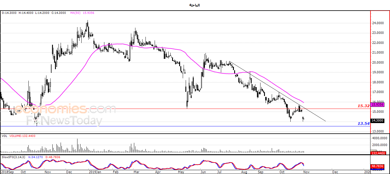This screenshot has height=174, width=390.
Task: Click the "Feb" time axis label
Action: point(116,172)
